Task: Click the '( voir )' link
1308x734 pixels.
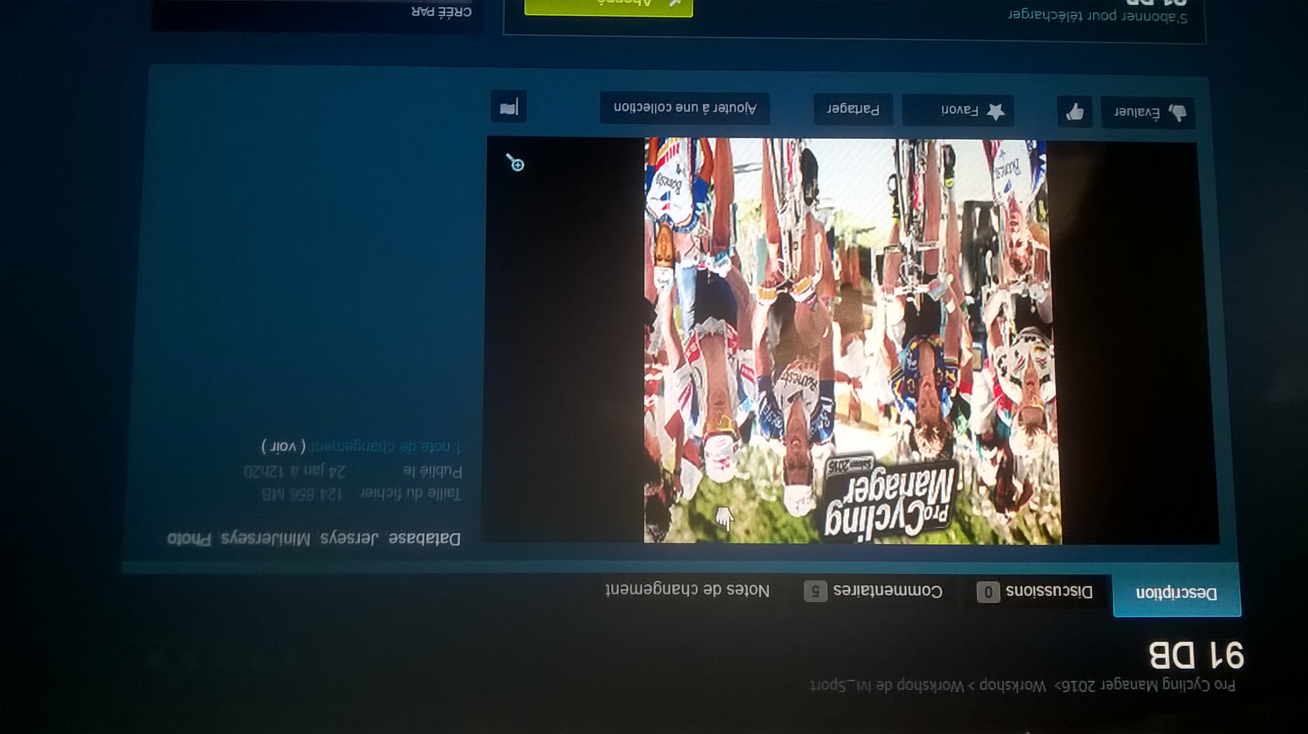Action: pos(283,446)
